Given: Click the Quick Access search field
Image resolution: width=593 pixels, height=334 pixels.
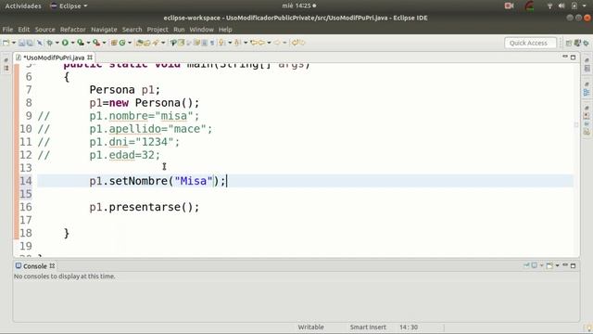Looking at the screenshot, I should (x=530, y=43).
